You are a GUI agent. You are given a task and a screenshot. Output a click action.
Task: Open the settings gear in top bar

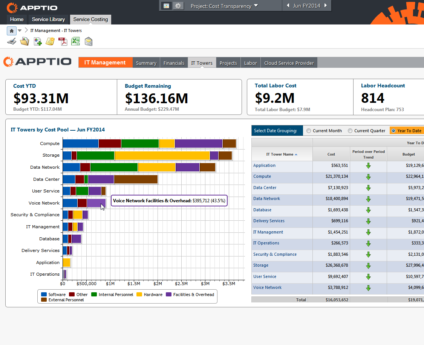pyautogui.click(x=178, y=6)
